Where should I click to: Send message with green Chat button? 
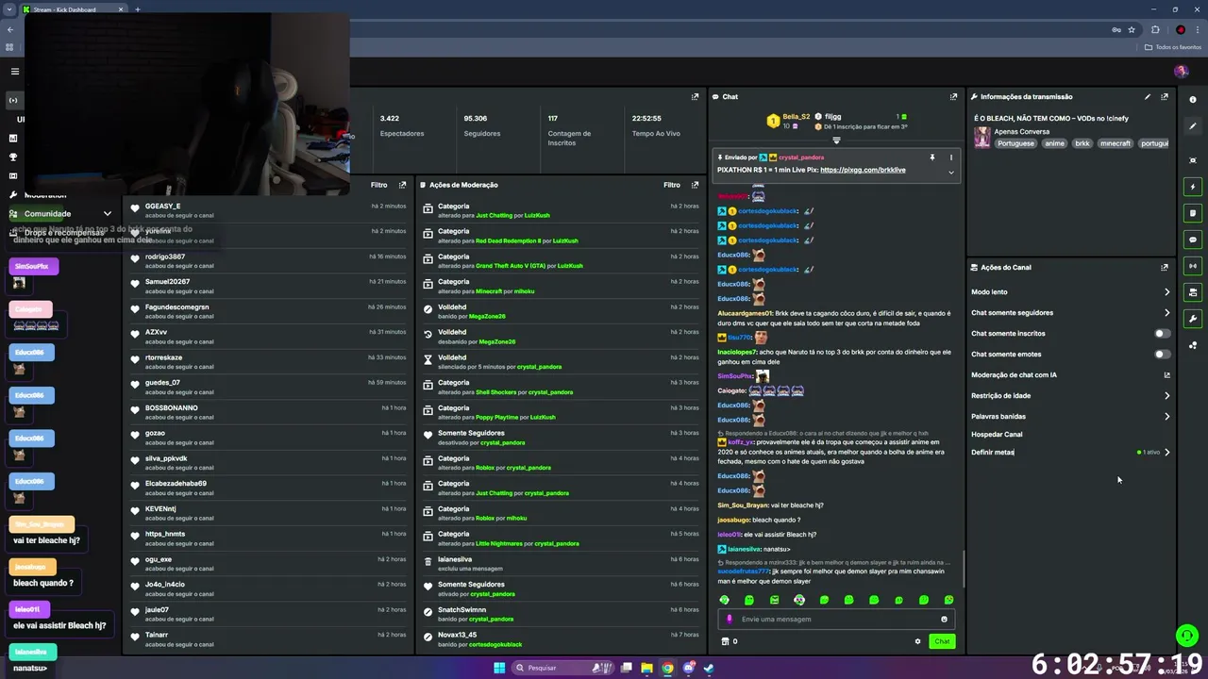pos(942,641)
